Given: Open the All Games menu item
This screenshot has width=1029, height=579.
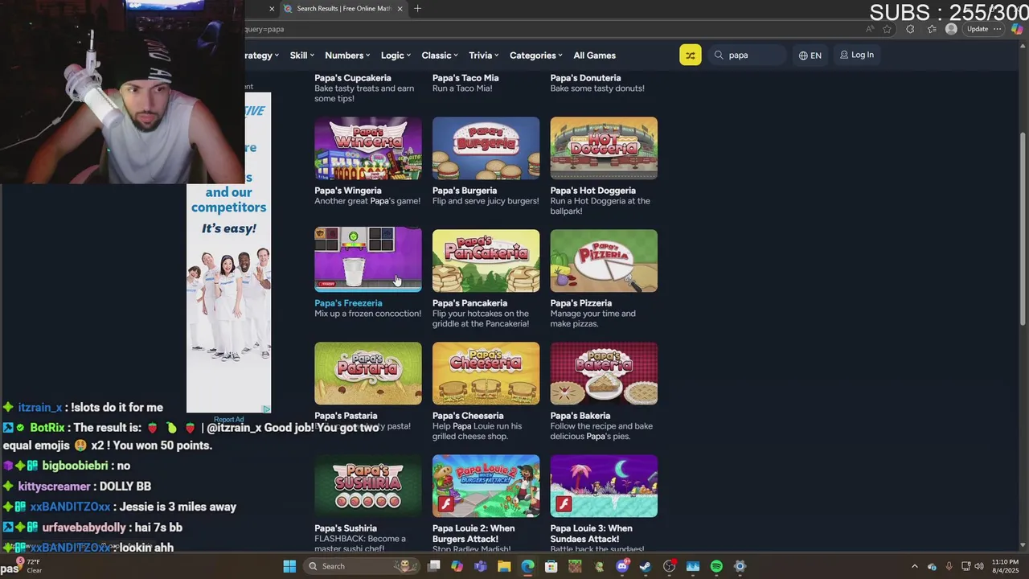Looking at the screenshot, I should (595, 55).
